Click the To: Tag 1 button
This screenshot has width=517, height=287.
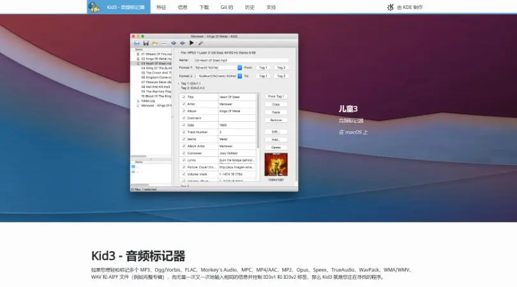(x=263, y=76)
